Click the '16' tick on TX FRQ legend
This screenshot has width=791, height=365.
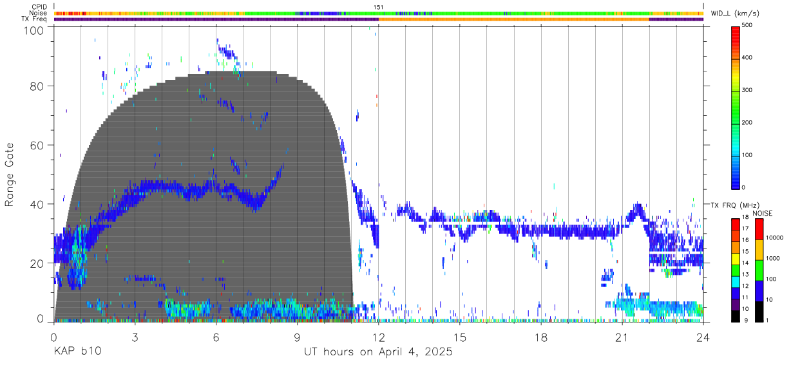[x=746, y=240]
